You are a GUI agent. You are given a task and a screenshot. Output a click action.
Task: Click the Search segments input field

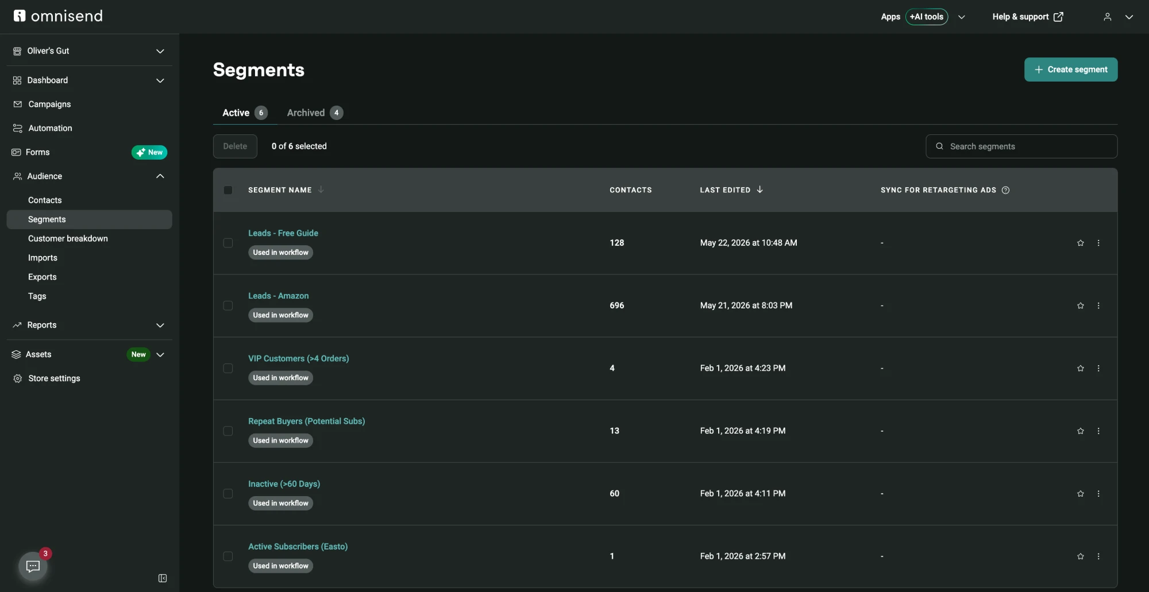(1021, 146)
